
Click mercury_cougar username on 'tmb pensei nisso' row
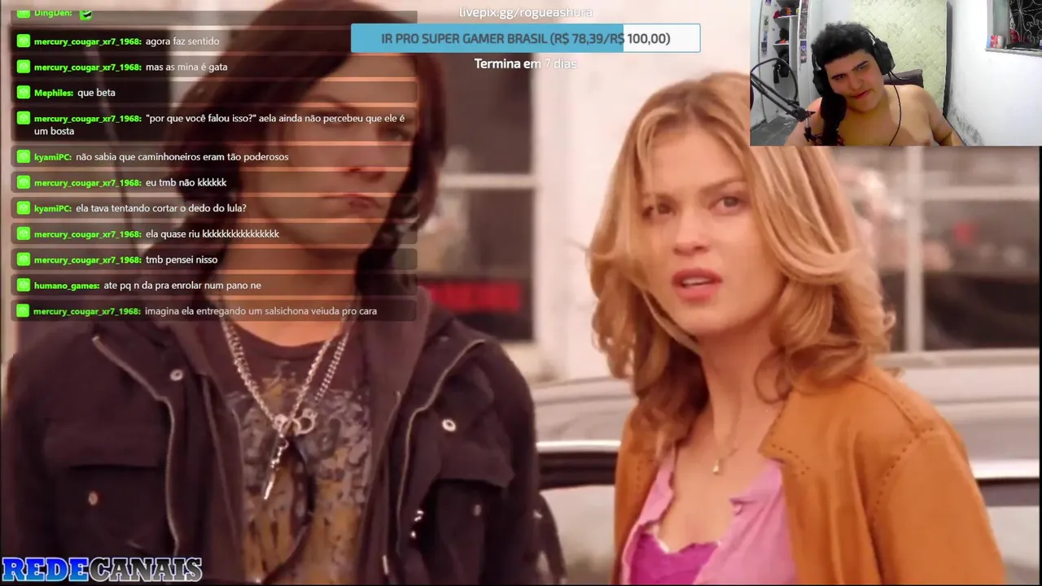click(88, 260)
